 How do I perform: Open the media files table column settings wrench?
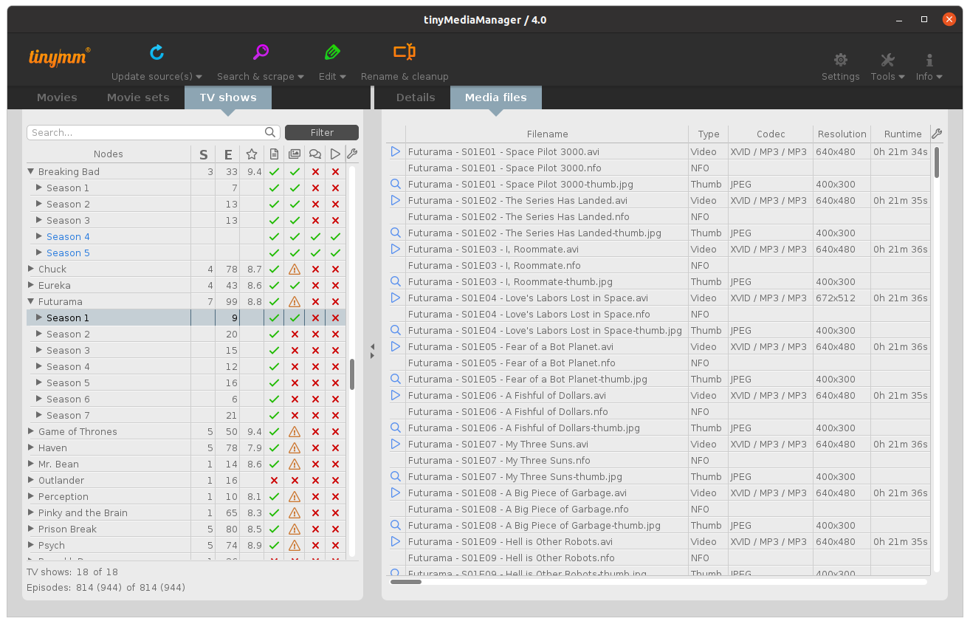(x=937, y=134)
